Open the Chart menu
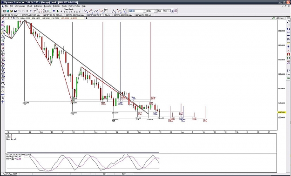 tap(29, 6)
